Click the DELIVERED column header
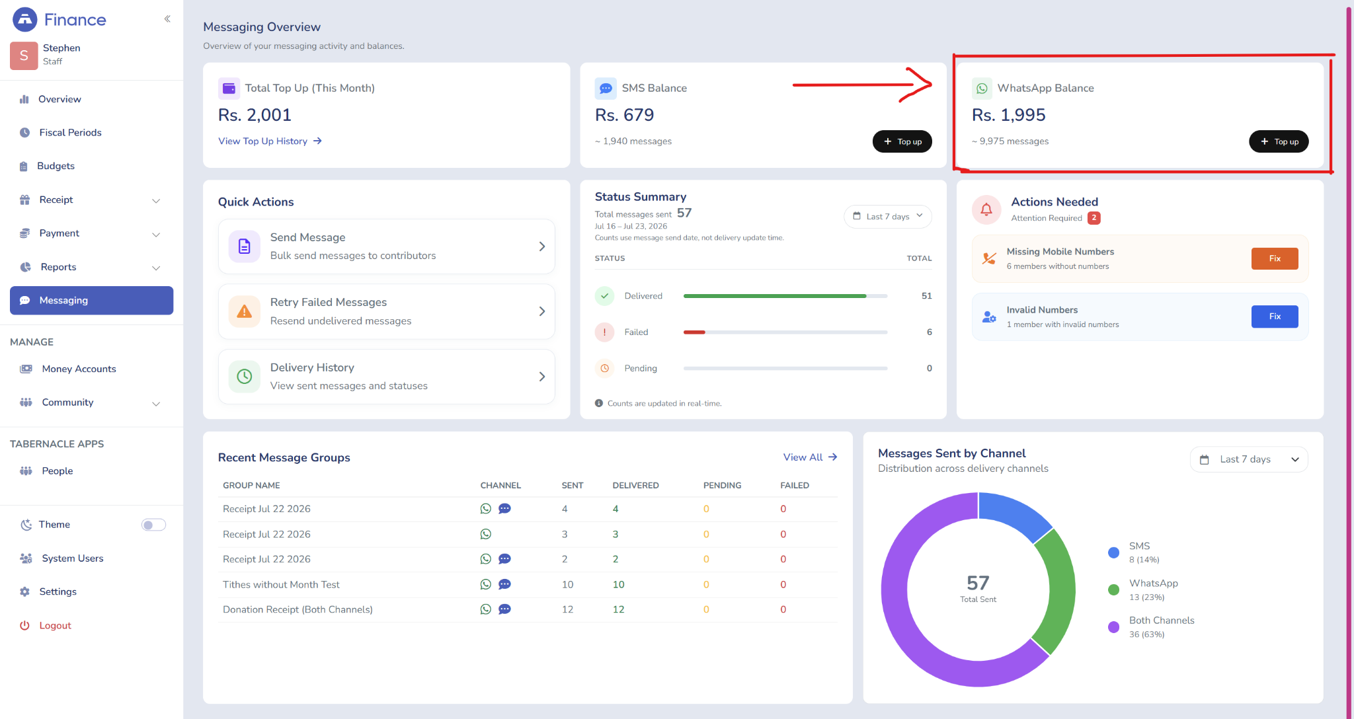The width and height of the screenshot is (1354, 719). pos(635,485)
